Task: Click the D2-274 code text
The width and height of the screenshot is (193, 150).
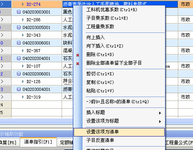Action: tap(33, 4)
